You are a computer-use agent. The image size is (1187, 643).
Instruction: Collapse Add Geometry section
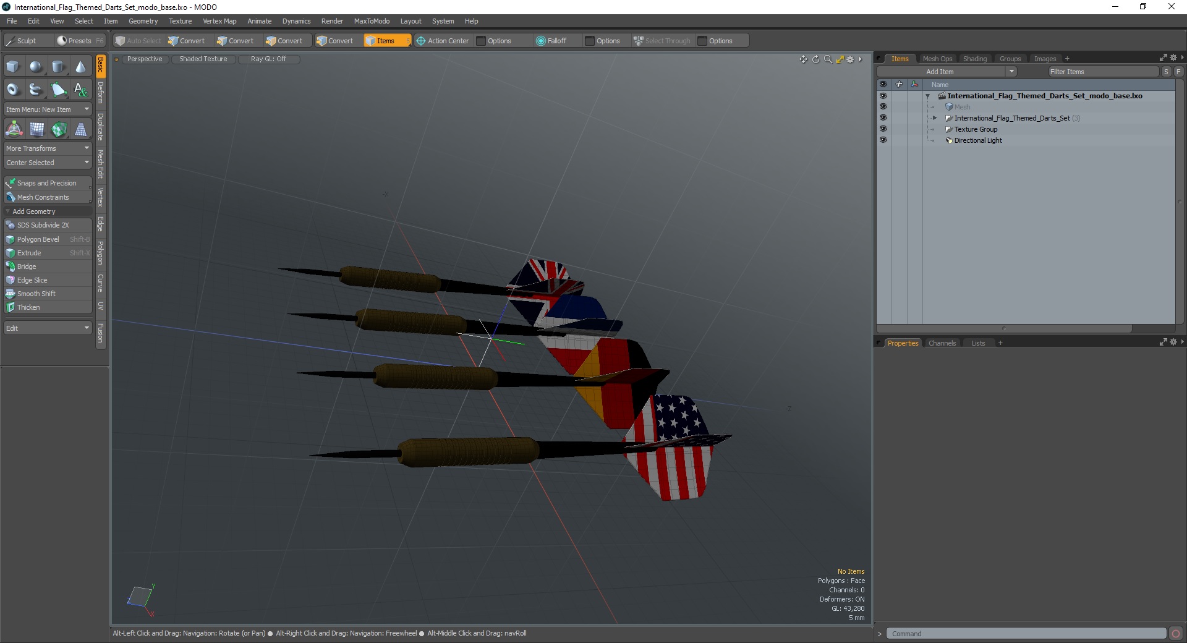[7, 211]
